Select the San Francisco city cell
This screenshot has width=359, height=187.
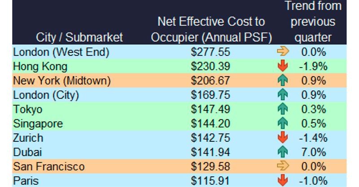pos(48,166)
